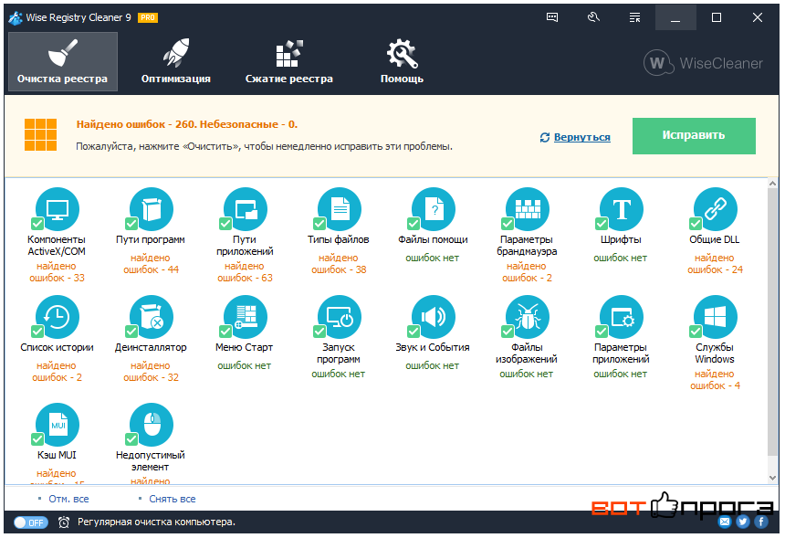
Task: Toggle the scheduled cleaning OFF switch
Action: point(30,522)
